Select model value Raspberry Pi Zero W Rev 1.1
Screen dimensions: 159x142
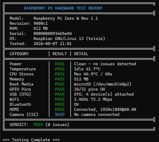tap(66, 18)
